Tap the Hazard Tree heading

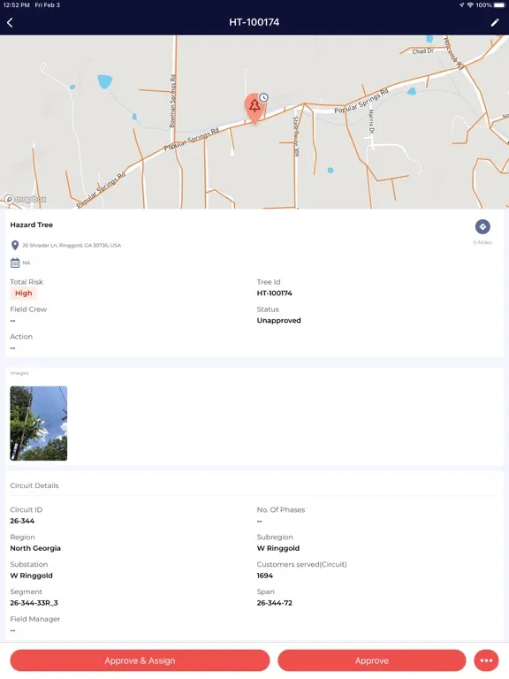[x=32, y=225]
